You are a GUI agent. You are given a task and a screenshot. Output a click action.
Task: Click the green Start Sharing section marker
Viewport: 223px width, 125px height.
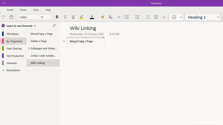tap(3, 49)
